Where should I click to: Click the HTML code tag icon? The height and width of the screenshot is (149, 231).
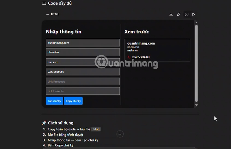pos(47,14)
